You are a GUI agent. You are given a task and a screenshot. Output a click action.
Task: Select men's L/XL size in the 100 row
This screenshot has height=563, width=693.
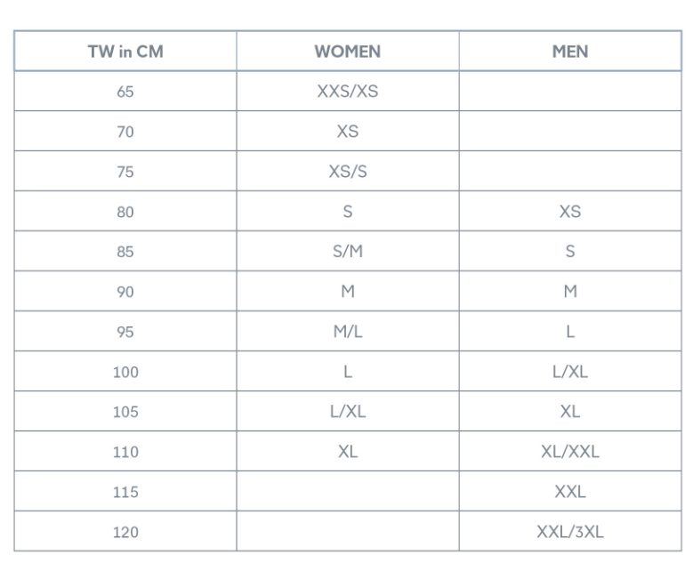(x=570, y=372)
